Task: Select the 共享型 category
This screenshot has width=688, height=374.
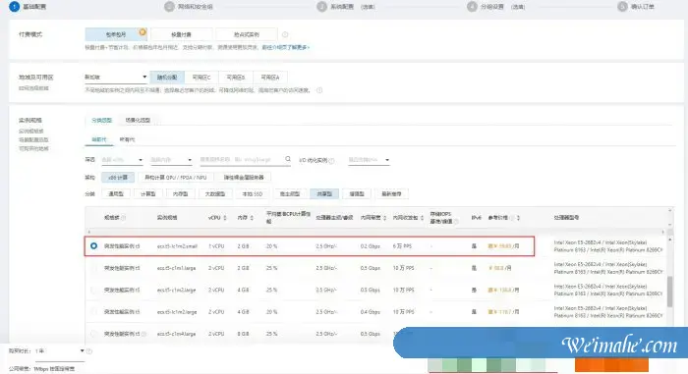Action: tap(324, 193)
